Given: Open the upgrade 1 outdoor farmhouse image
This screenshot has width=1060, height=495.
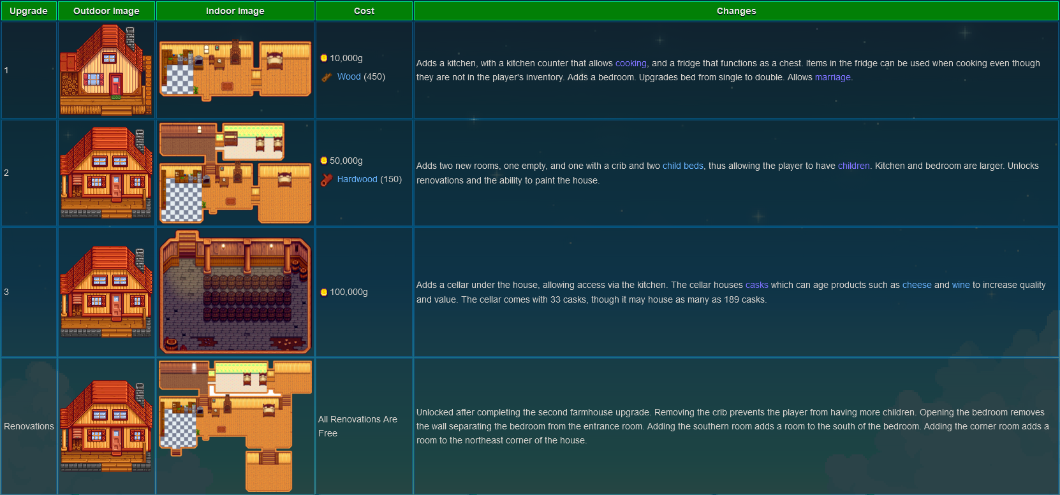Looking at the screenshot, I should coord(107,70).
